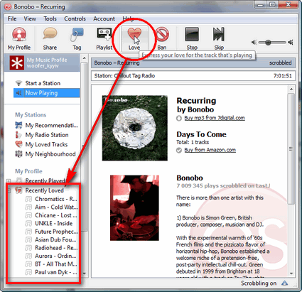Expand the Recently Played tree node
The image size is (302, 292).
(x=9, y=181)
